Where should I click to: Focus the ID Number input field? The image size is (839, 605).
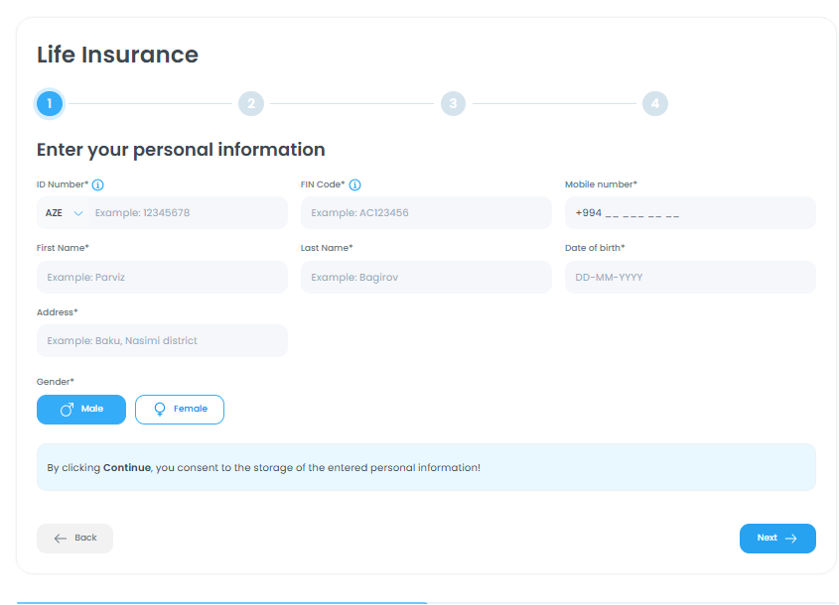185,213
